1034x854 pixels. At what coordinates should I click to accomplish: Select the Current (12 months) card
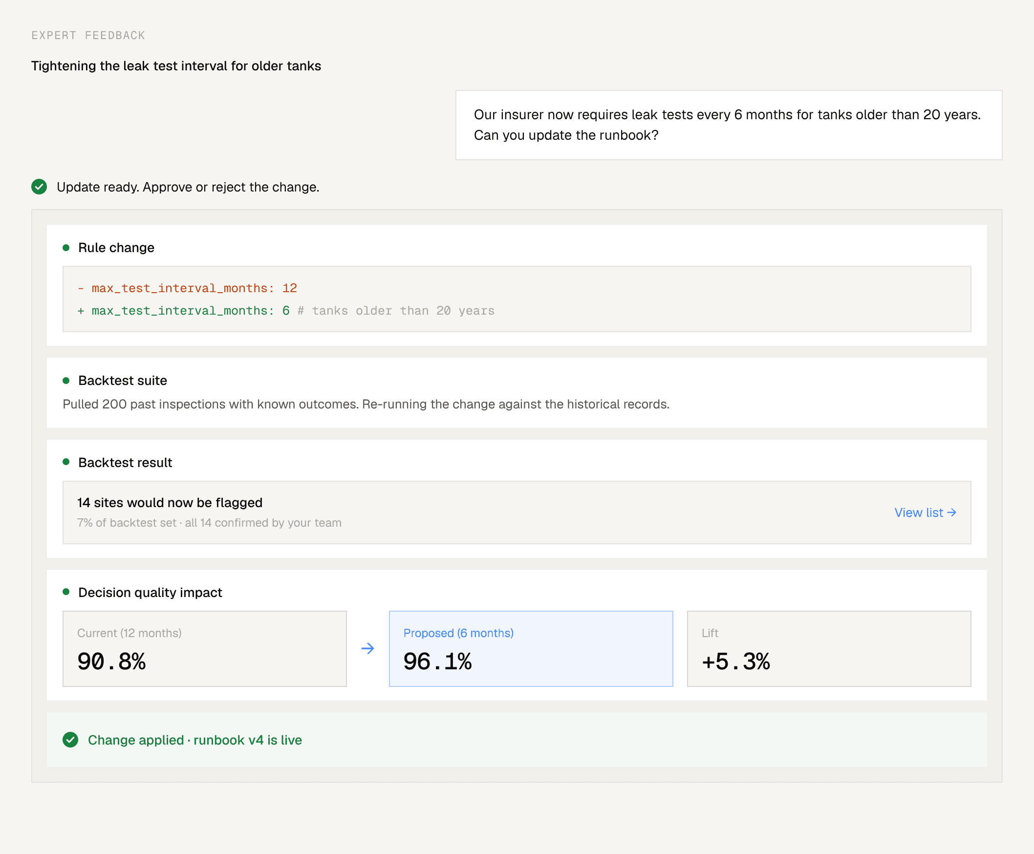point(205,648)
